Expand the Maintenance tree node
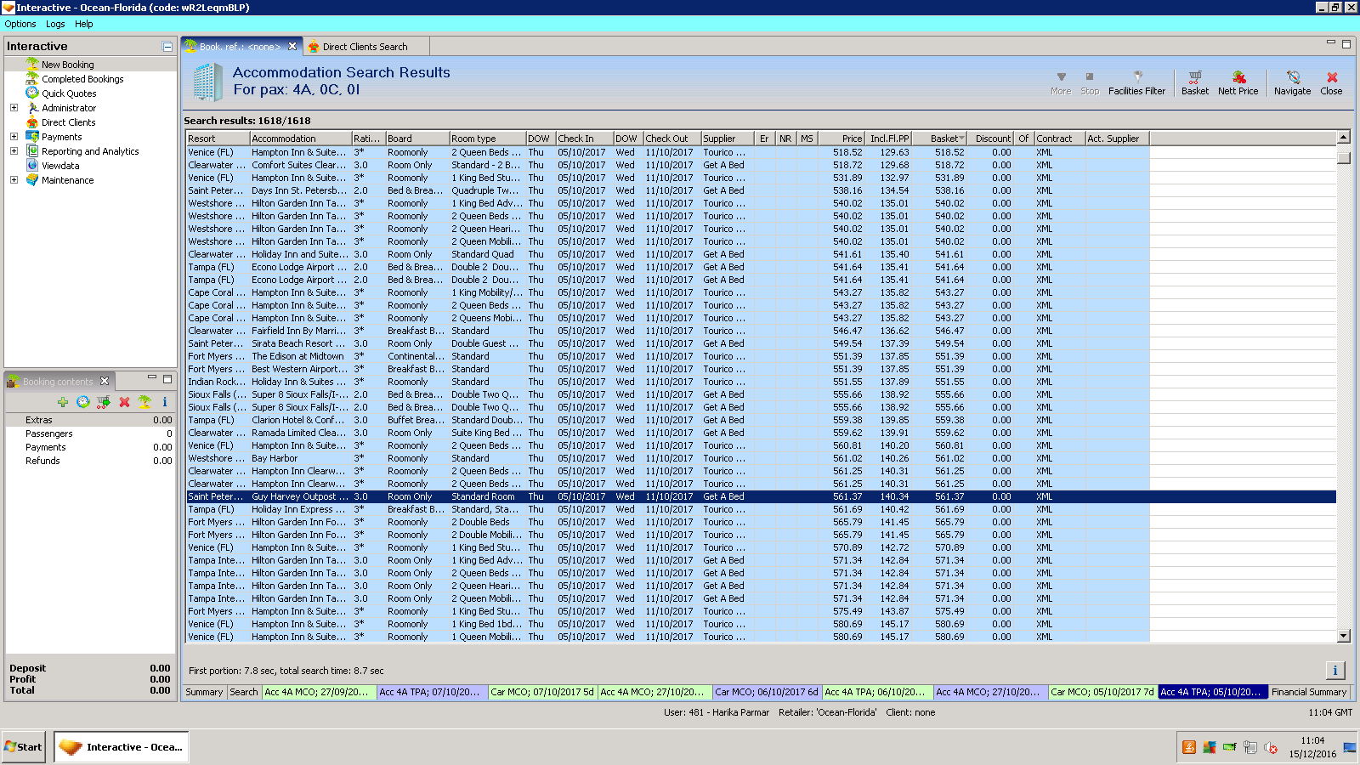The height and width of the screenshot is (765, 1360). coord(14,180)
